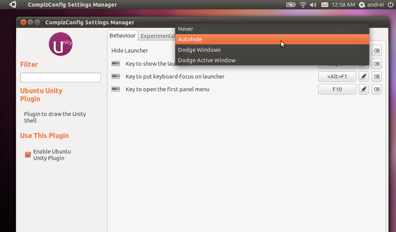Open the sound volume indicator

tap(313, 5)
